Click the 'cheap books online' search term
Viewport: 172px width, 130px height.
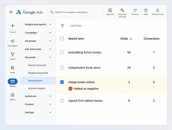[x=81, y=82]
